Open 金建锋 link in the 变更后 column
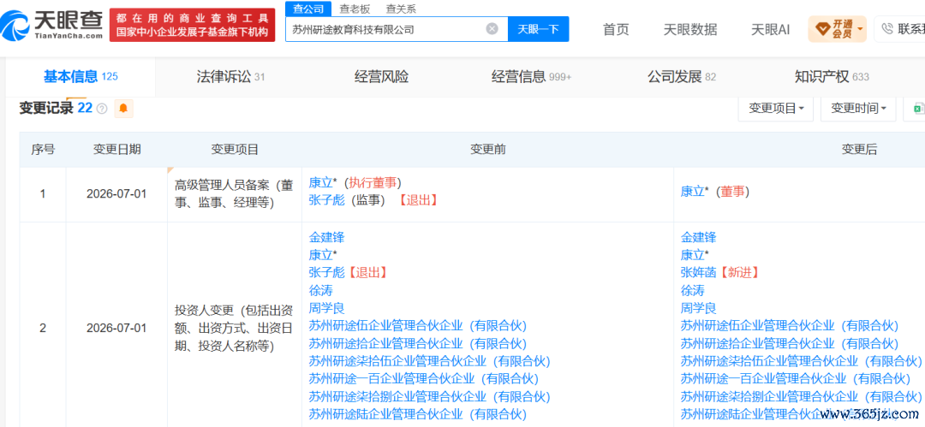 tap(698, 238)
